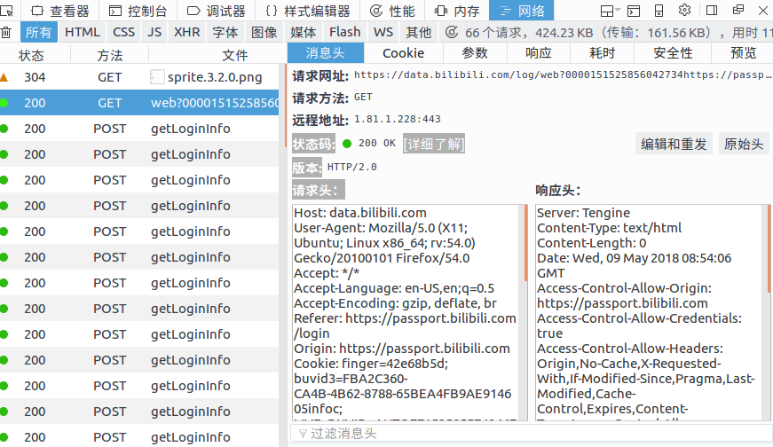Viewport: 773px width, 447px height.
Task: Select the first getLoginInfo POST request
Action: click(x=139, y=129)
